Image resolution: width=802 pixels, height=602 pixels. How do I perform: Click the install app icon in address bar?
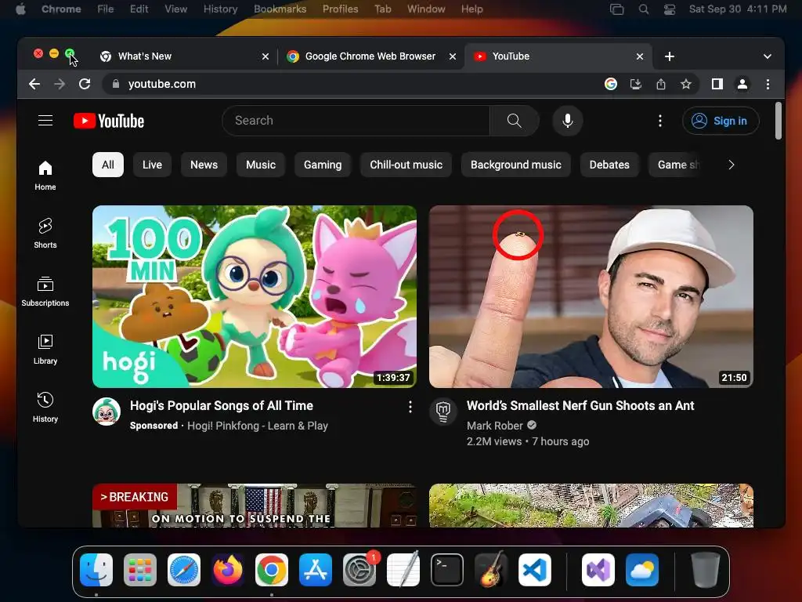point(636,84)
